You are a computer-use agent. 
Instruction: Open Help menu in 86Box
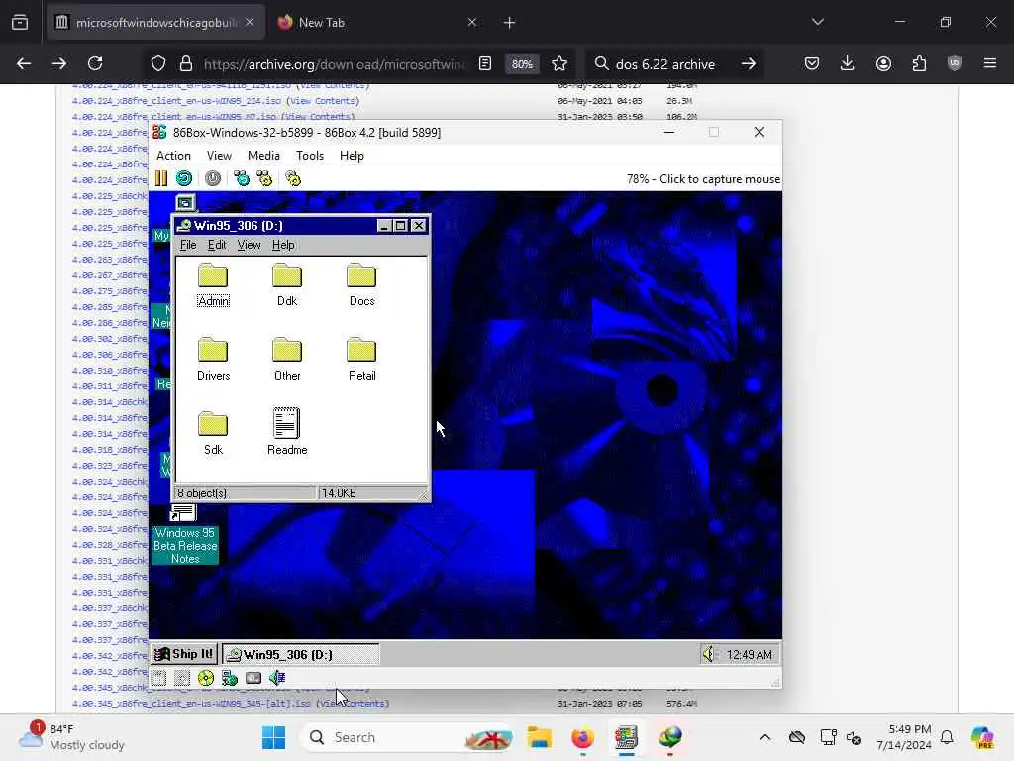click(352, 156)
